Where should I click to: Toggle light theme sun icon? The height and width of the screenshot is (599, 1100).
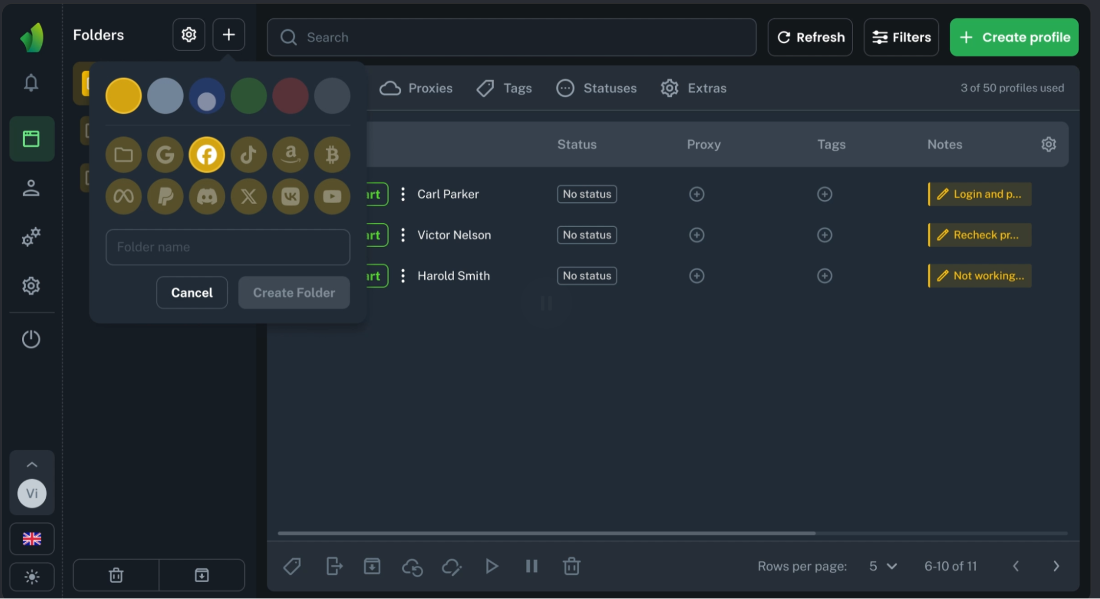pyautogui.click(x=32, y=576)
